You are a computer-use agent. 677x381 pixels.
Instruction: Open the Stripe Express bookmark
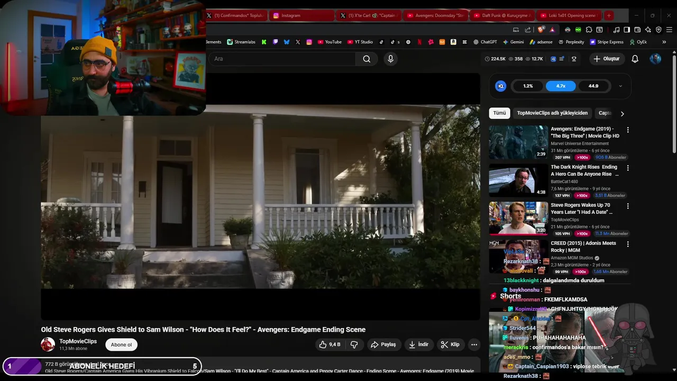[x=607, y=42]
